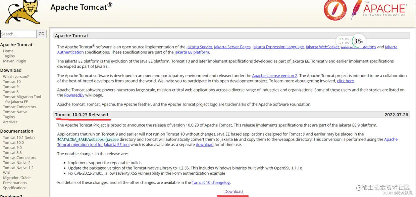Click the Download link below changelog

(233, 191)
